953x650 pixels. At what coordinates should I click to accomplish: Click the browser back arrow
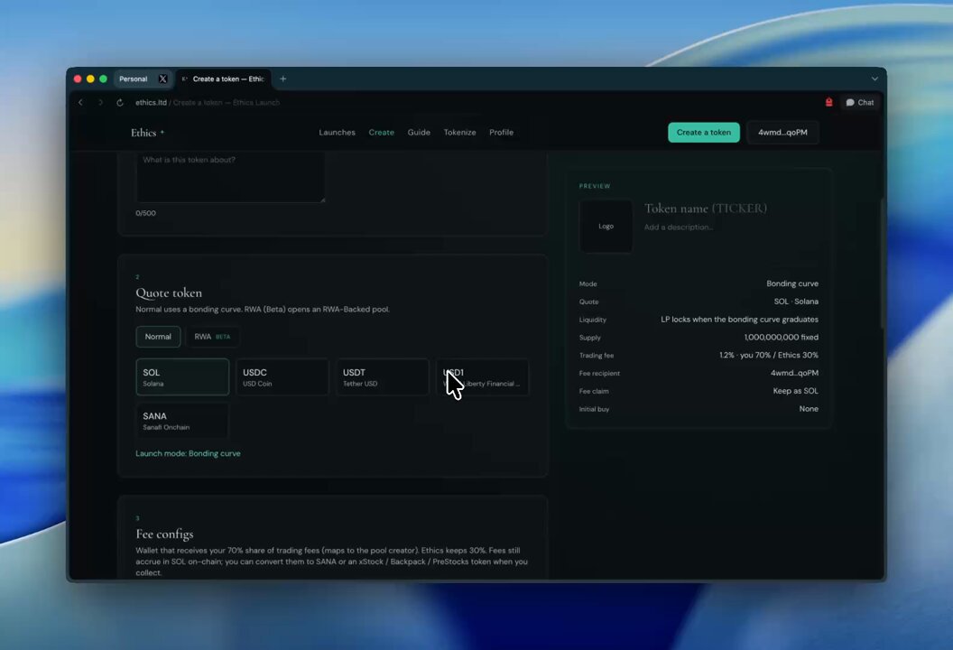[x=80, y=102]
